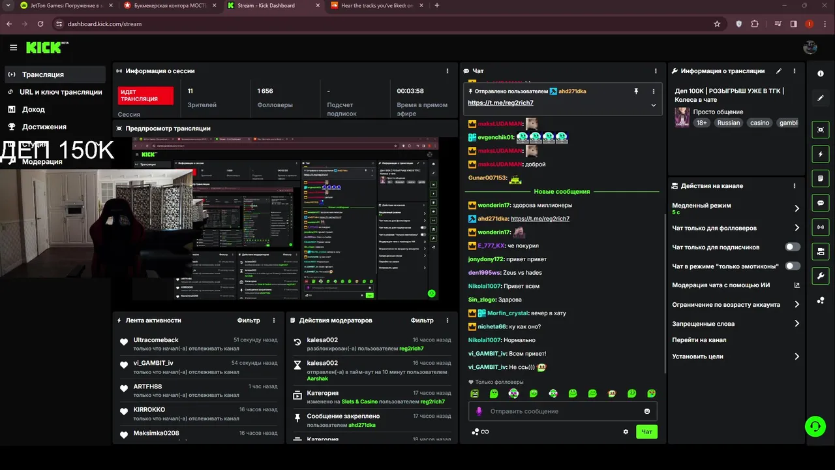Click the Kick logo
835x470 pixels.
point(46,47)
